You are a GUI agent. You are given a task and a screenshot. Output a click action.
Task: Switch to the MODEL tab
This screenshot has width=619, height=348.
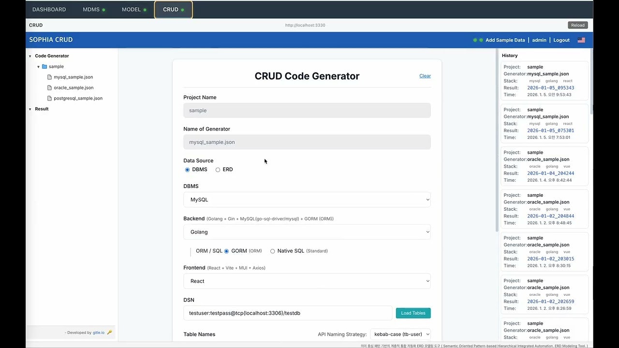tap(134, 10)
